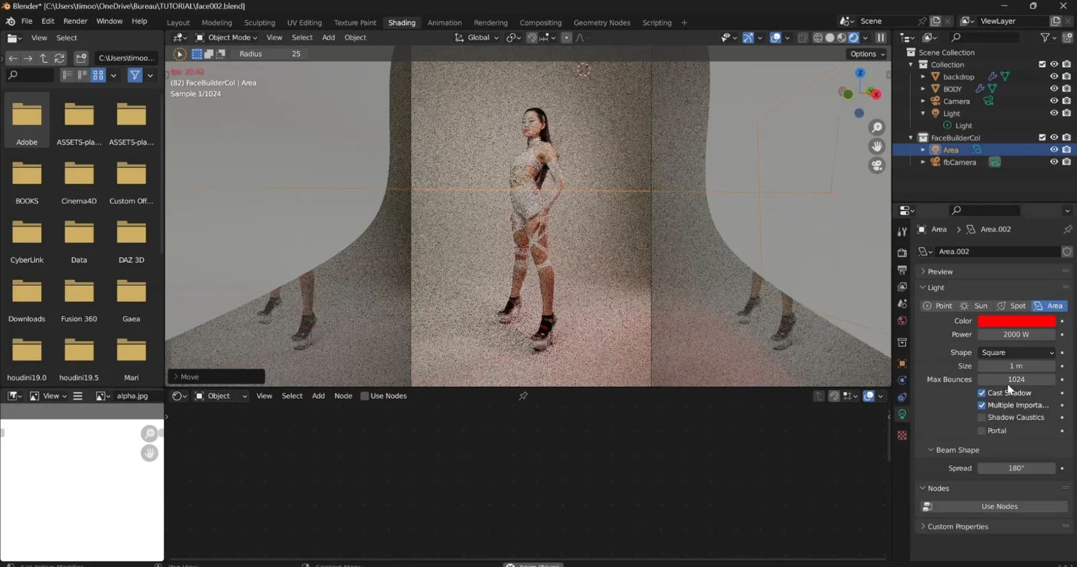Image resolution: width=1077 pixels, height=567 pixels.
Task: Open the viewport Options dropdown
Action: (867, 54)
